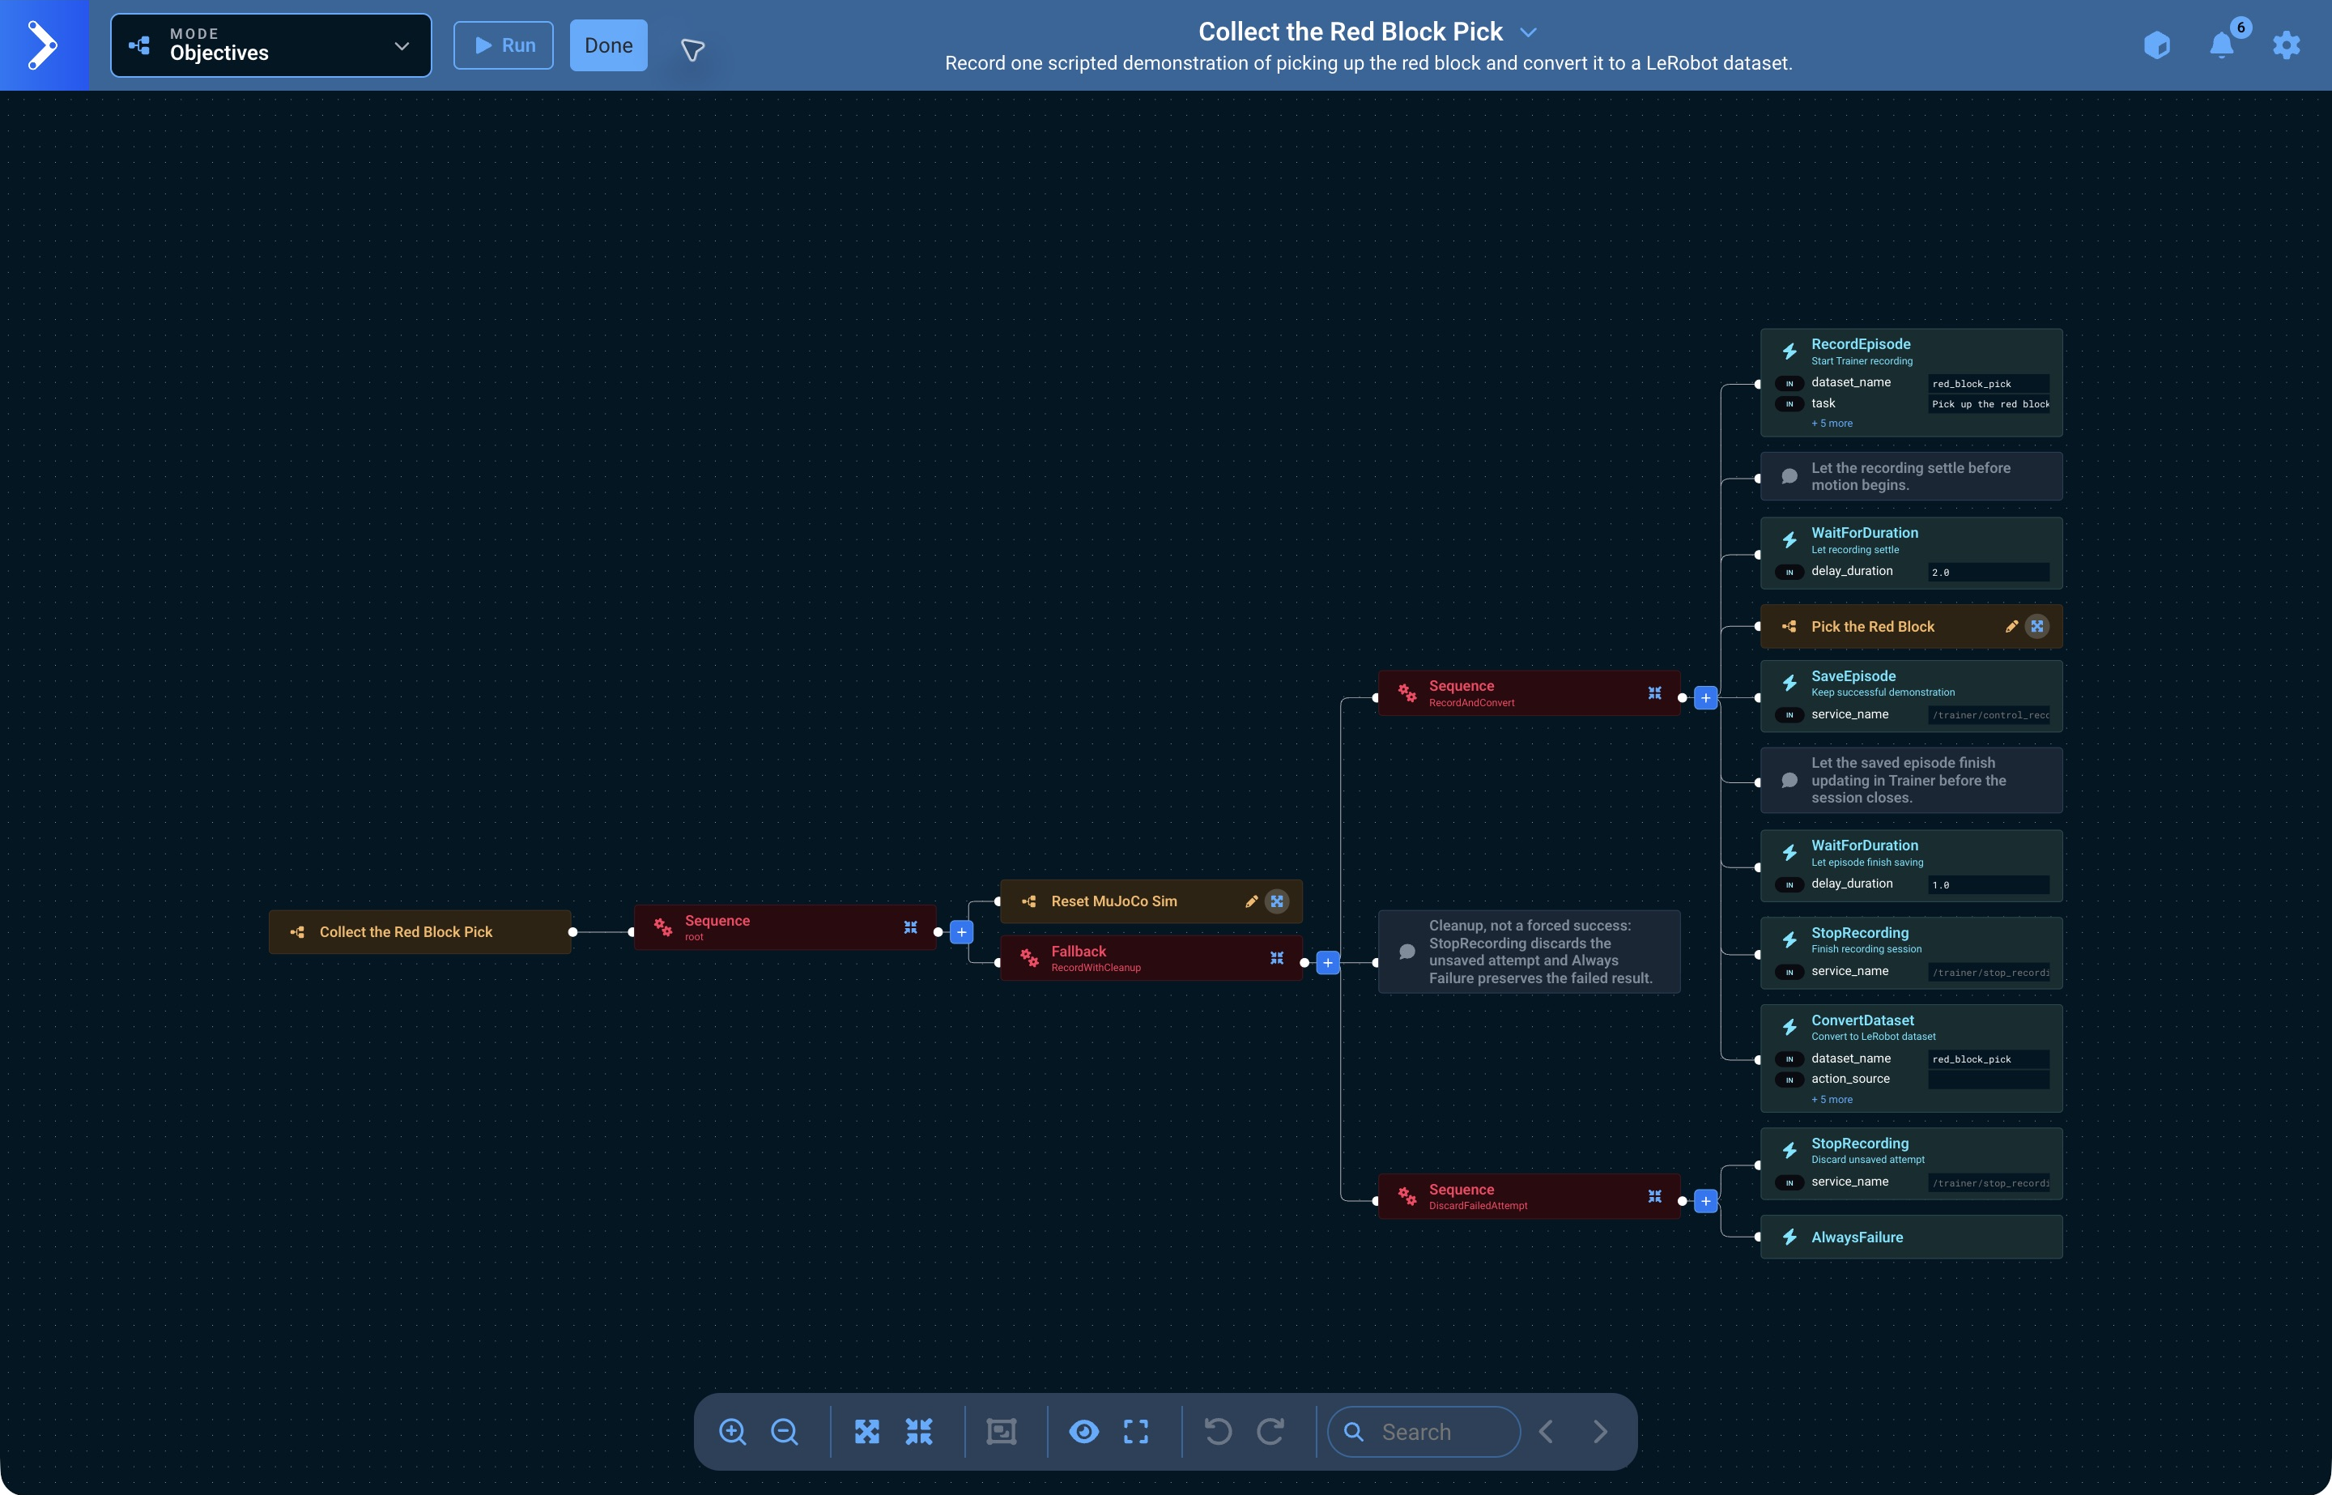Show RecordEpisode '+ 5 more' parameters
Viewport: 2332px width, 1495px height.
pyautogui.click(x=1832, y=424)
